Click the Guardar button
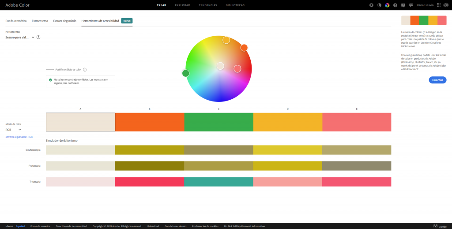Image resolution: width=452 pixels, height=229 pixels. click(437, 80)
